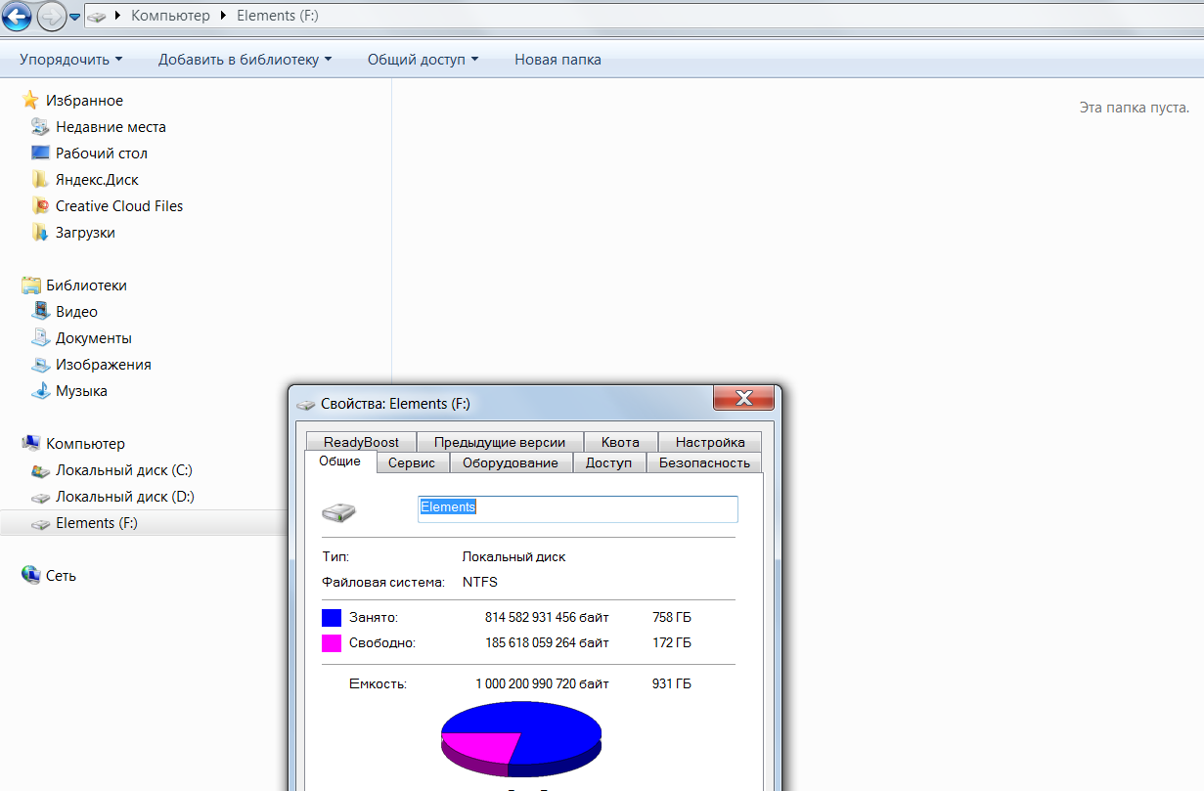Click the drive label field containing Elements
Viewport: 1204px width, 791px height.
(578, 509)
